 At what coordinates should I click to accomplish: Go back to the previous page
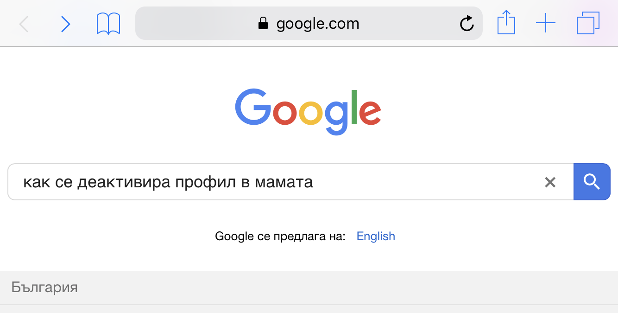pos(24,24)
